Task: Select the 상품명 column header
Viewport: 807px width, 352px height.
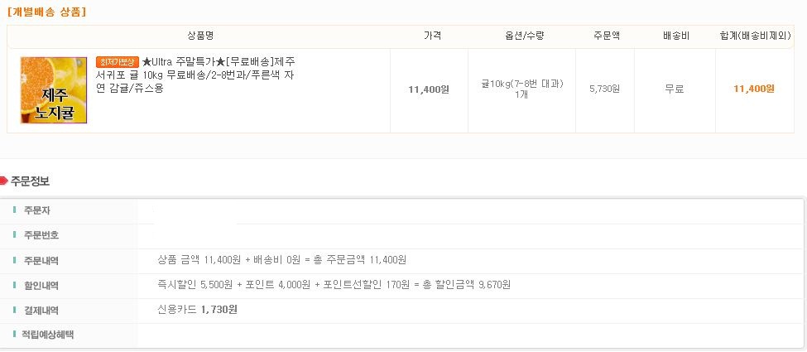Action: (x=200, y=36)
